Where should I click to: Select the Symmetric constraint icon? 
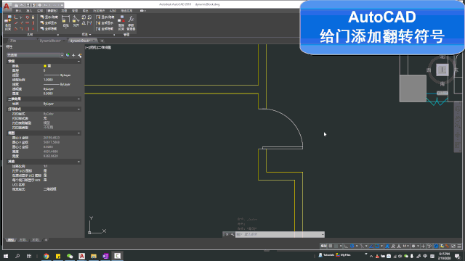tap(28, 29)
